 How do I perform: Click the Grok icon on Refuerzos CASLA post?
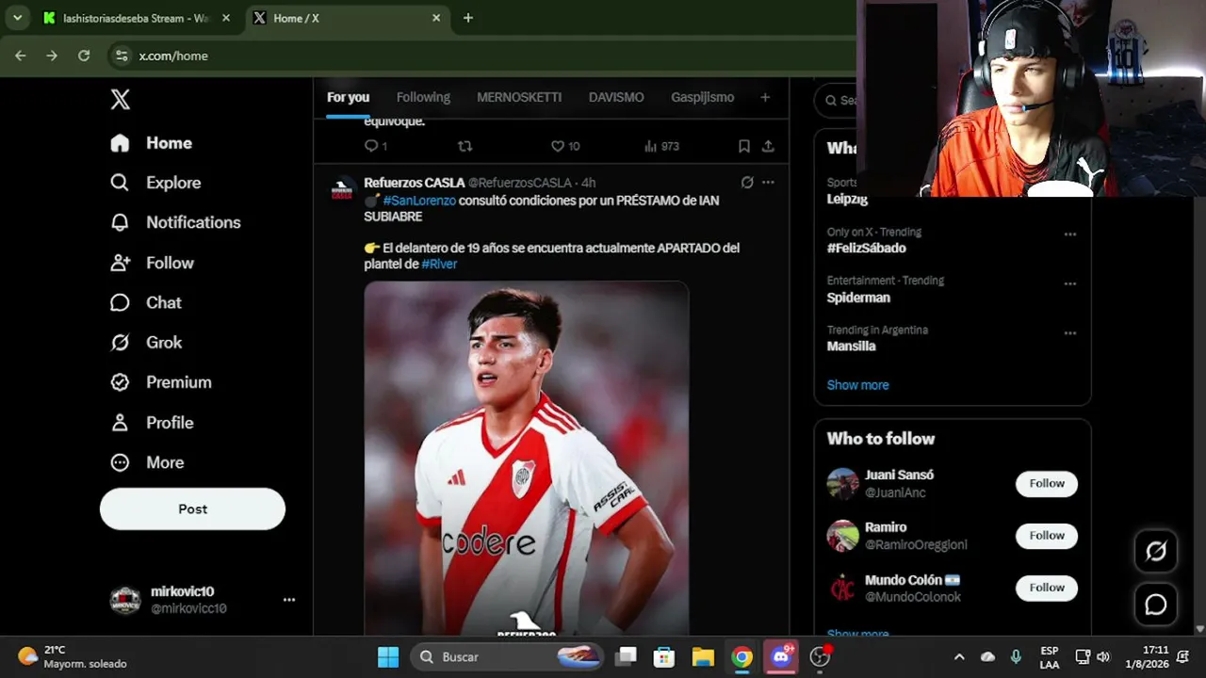coord(747,183)
